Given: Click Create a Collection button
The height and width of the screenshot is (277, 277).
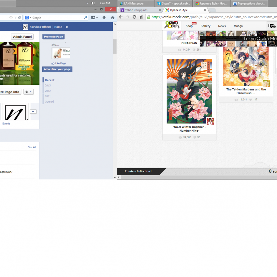Looking at the screenshot, I should [138, 171].
